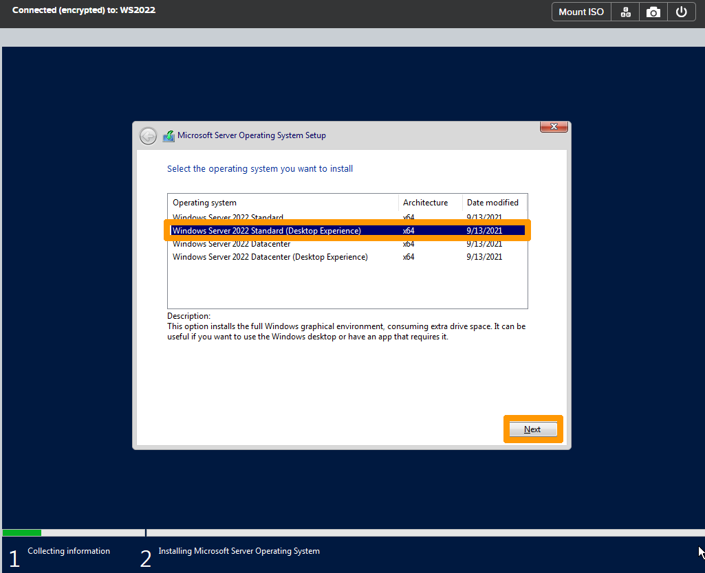This screenshot has width=705, height=573.
Task: Click step 2 Installing Microsoft Server Operating System
Action: pos(239,551)
